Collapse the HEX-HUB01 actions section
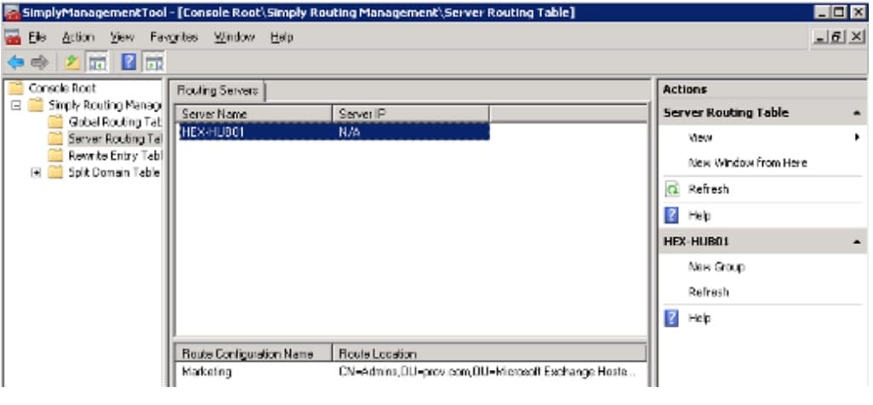This screenshot has height=405, width=873. click(855, 242)
